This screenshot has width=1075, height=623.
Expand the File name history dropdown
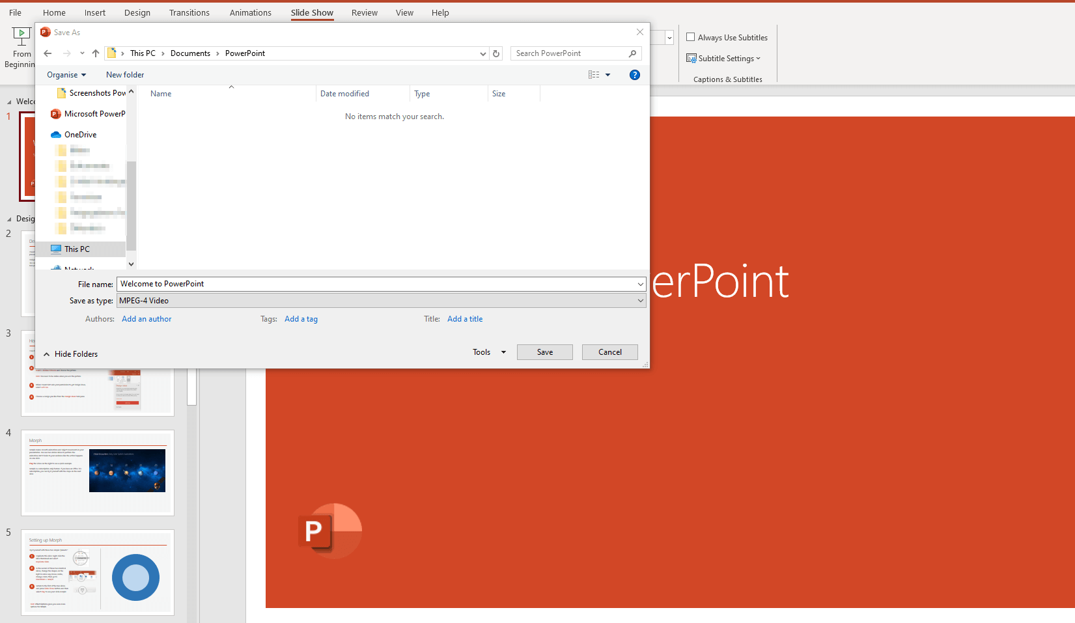(x=641, y=284)
